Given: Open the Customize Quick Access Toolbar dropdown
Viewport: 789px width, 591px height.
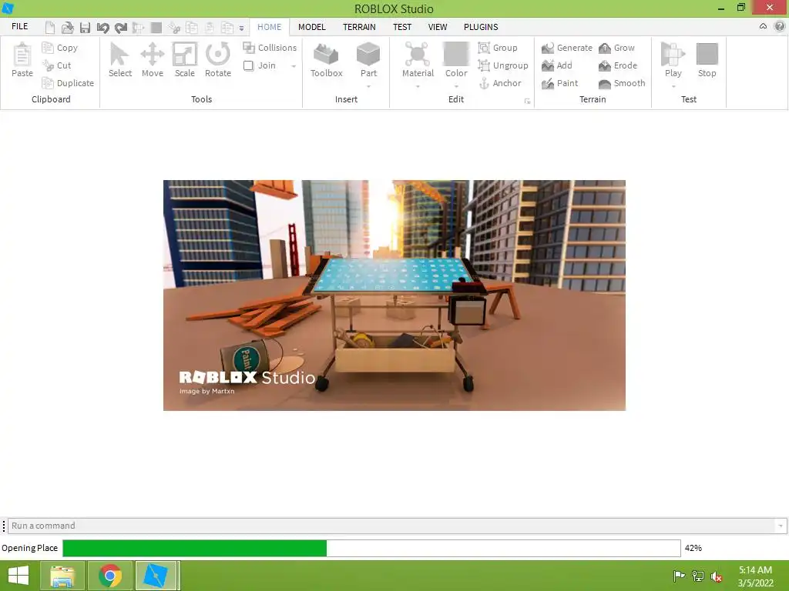Looking at the screenshot, I should point(241,28).
